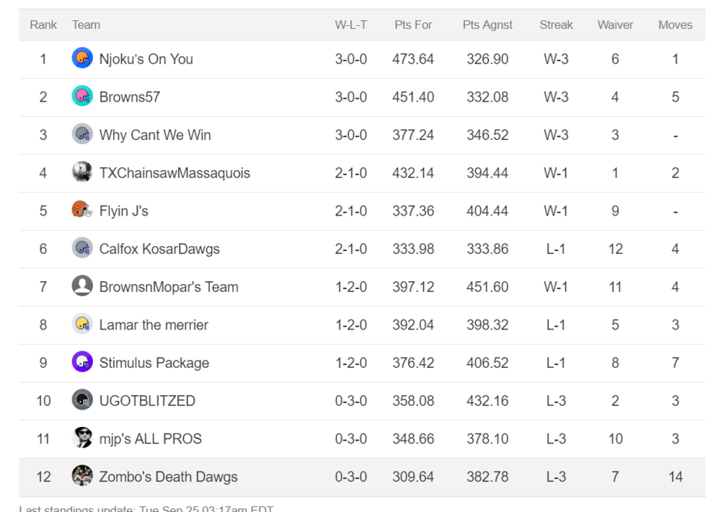721x512 pixels.
Task: Open the Stimulus Package team link
Action: pos(154,363)
